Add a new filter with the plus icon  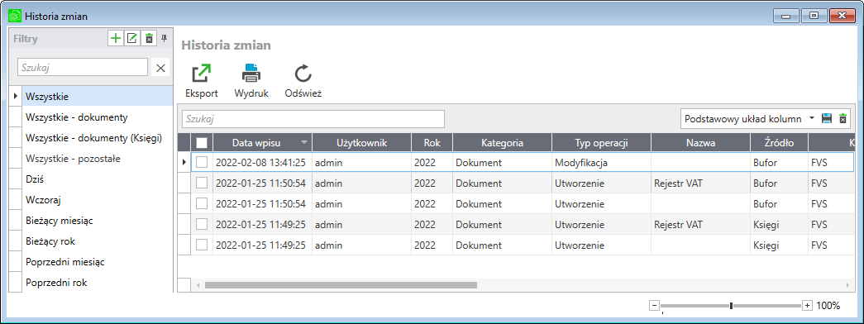[x=115, y=39]
